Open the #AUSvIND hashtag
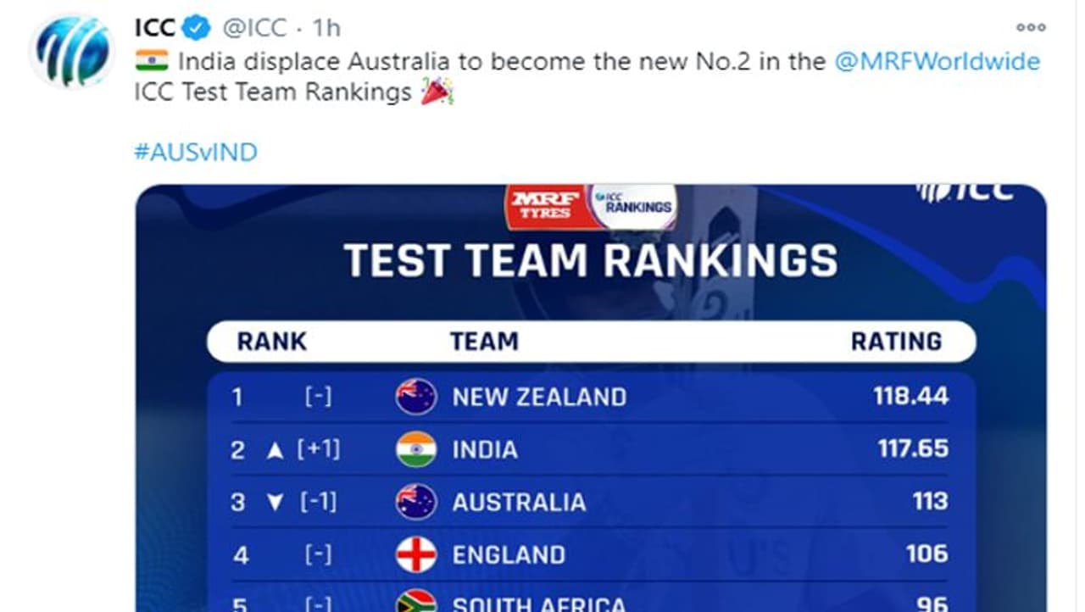This screenshot has width=1085, height=612. click(196, 153)
